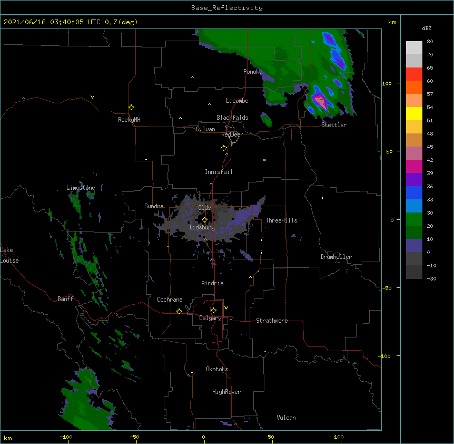The width and height of the screenshot is (454, 444).
Task: Click the dBZ legend heading
Action: tap(427, 28)
